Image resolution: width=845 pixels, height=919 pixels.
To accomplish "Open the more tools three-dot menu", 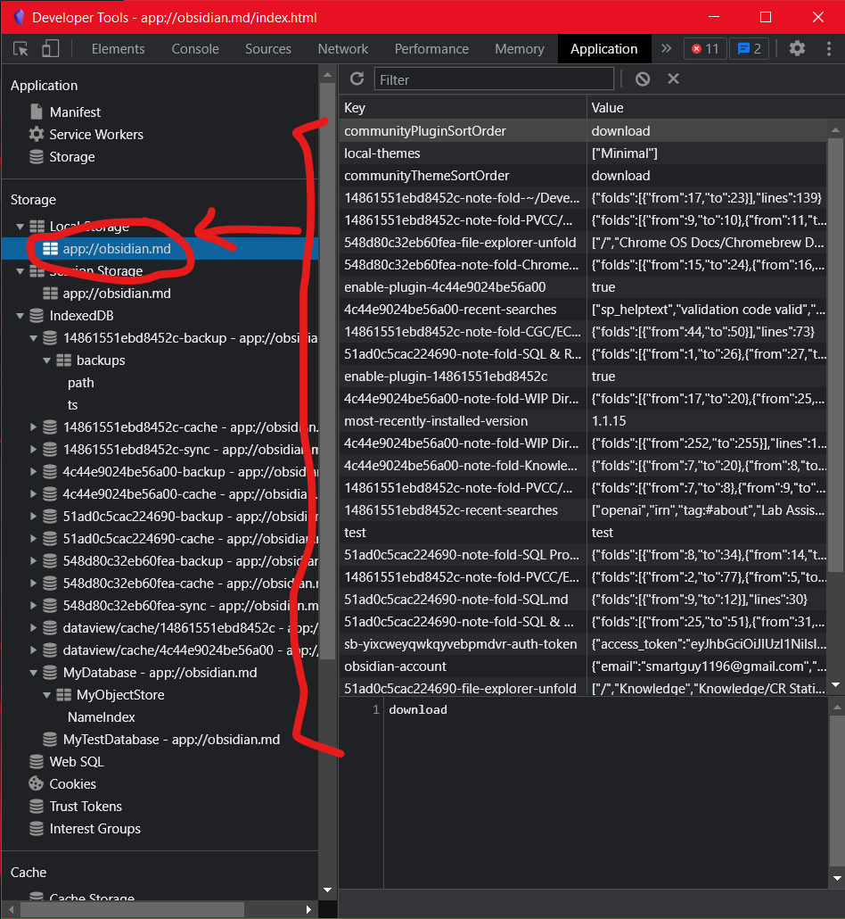I will (x=831, y=48).
